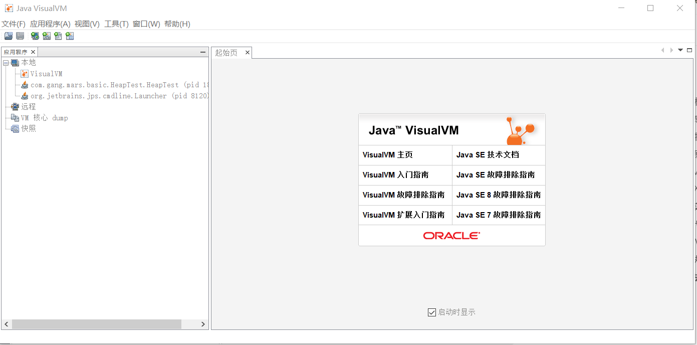Select the 快照 snapshots node icon

(15, 128)
